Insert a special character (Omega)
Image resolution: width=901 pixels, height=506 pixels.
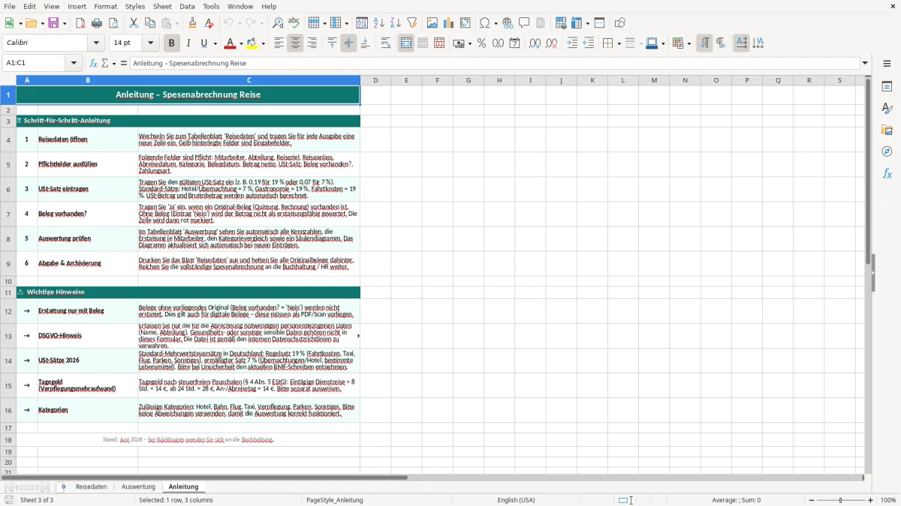(484, 23)
